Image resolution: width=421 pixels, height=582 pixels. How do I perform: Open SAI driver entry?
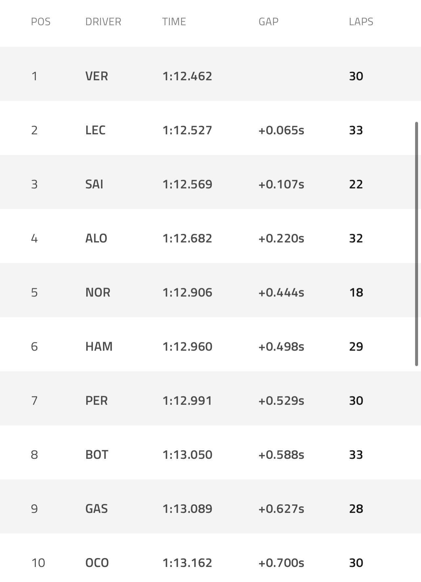(94, 184)
